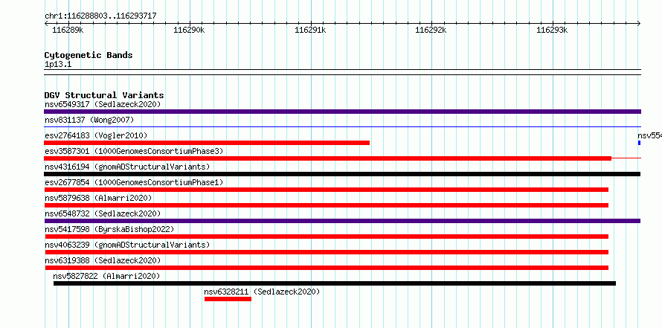662x328 pixels.
Task: Select the red bar of esv2764183
Action: pyautogui.click(x=207, y=143)
